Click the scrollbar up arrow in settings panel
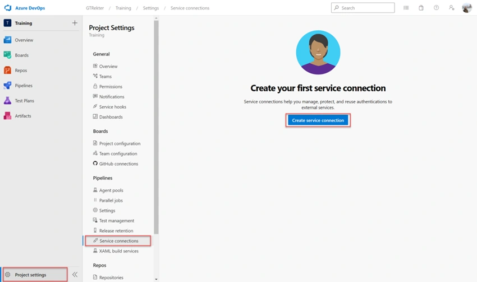Viewport: 477px width, 282px height. pyautogui.click(x=156, y=18)
